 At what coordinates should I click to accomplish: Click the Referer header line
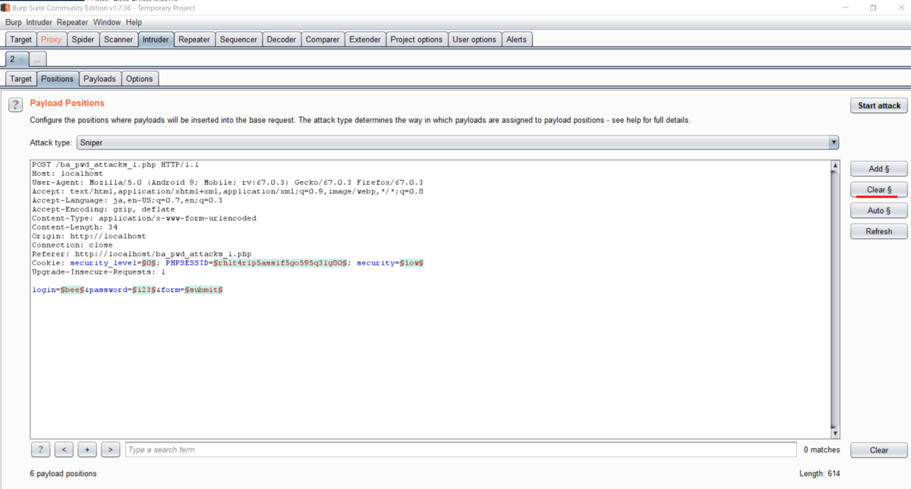click(x=141, y=254)
